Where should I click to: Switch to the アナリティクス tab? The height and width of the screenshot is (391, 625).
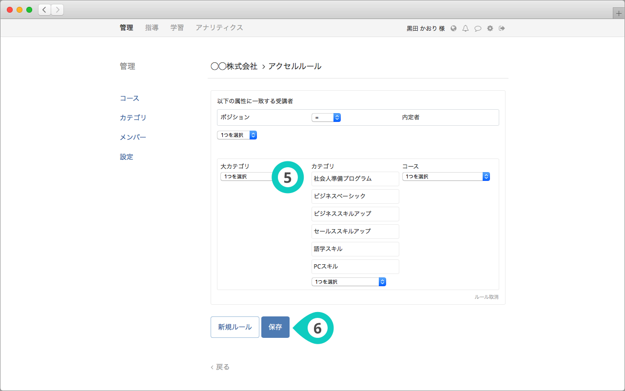[x=219, y=28]
